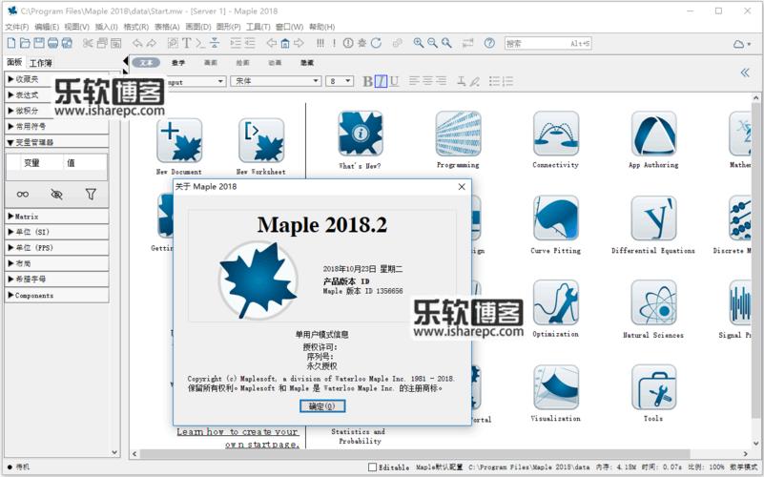Click the Open file toolbar icon
Viewport: 764px width, 477px height.
click(x=25, y=43)
